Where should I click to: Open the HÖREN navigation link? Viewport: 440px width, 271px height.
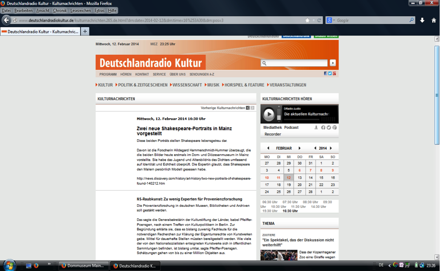click(126, 74)
